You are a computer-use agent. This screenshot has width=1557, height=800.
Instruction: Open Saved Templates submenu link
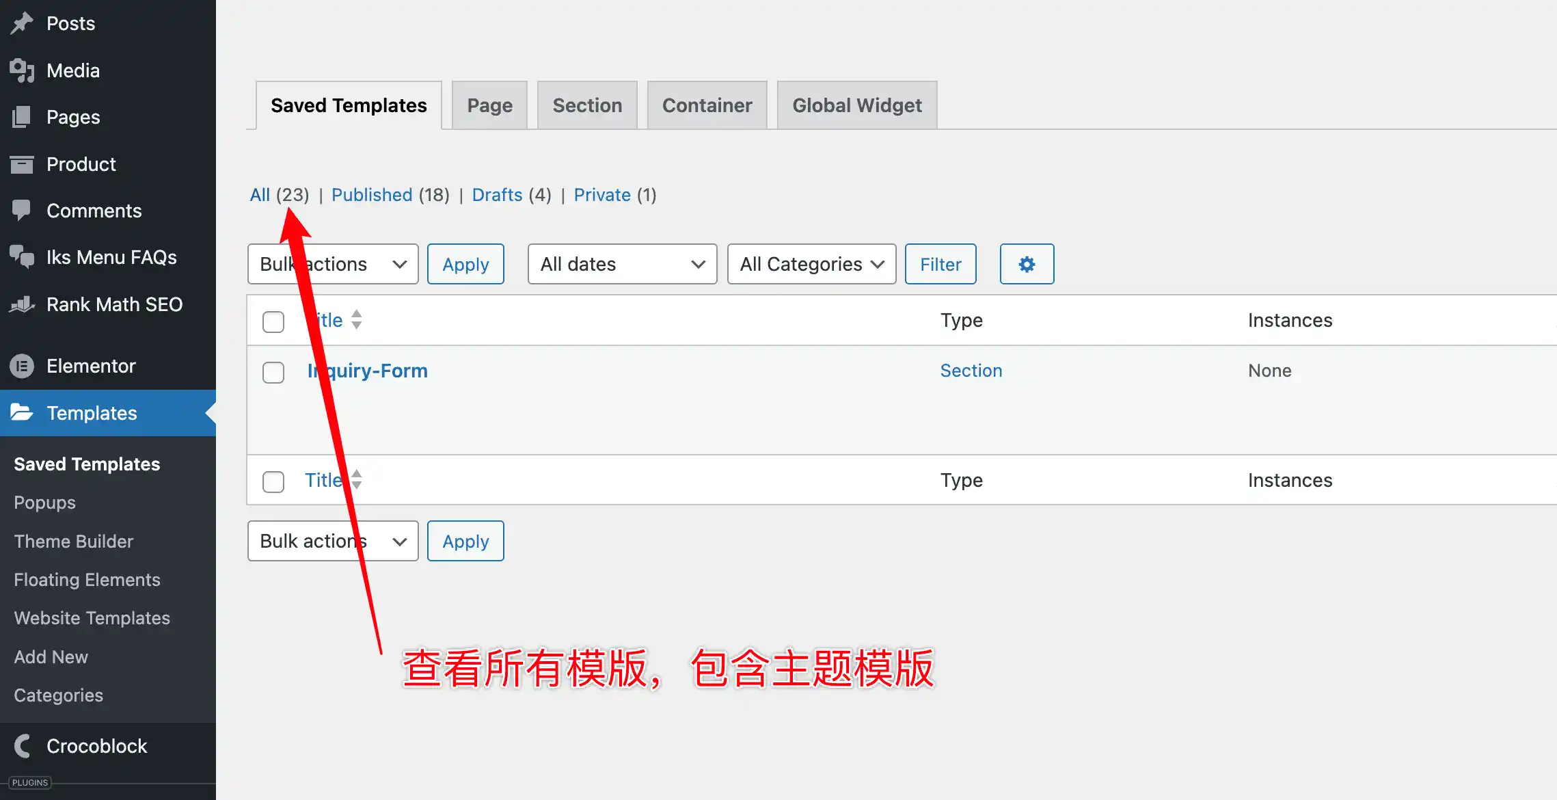click(x=87, y=464)
